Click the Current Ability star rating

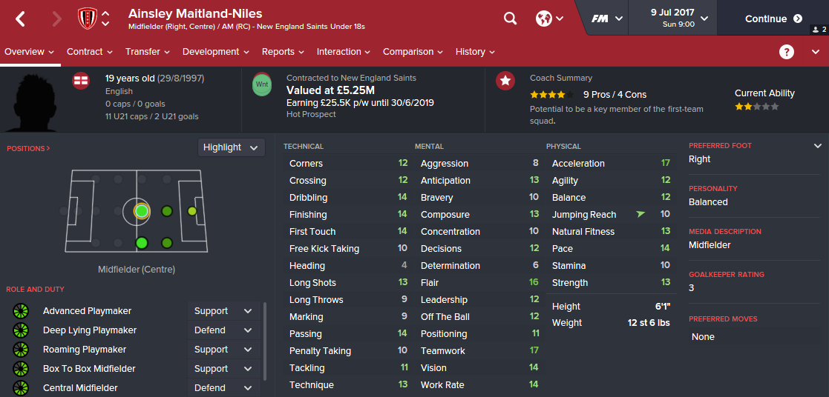[757, 107]
